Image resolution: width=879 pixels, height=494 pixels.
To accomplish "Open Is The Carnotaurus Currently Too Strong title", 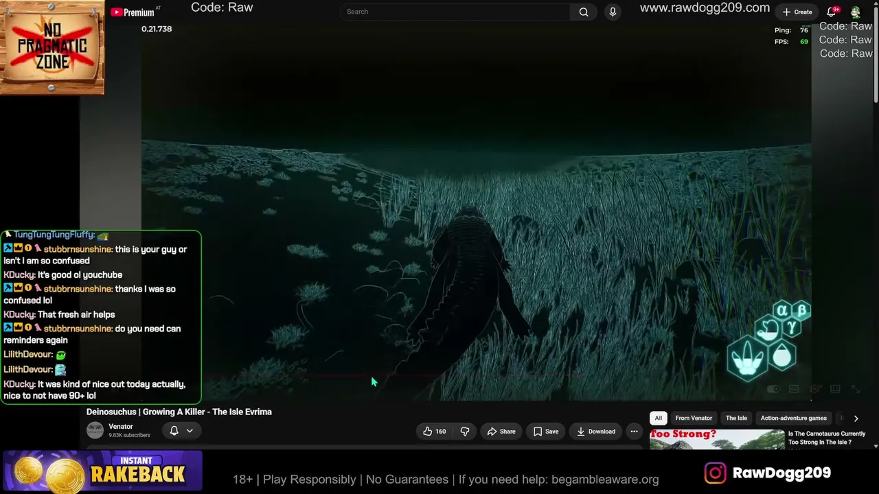I will 827,438.
